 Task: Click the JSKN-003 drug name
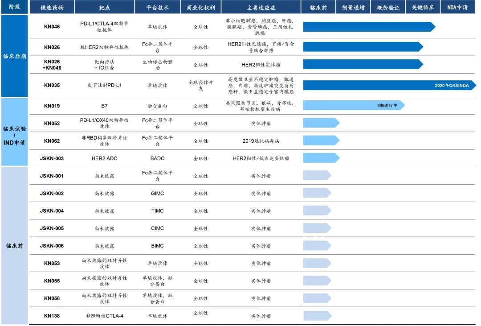(x=52, y=158)
